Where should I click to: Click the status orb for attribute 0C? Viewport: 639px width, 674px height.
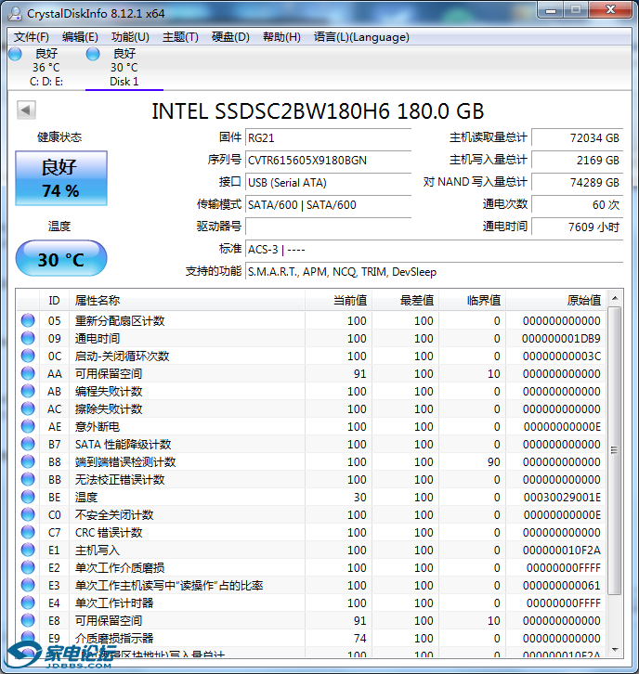tap(28, 356)
